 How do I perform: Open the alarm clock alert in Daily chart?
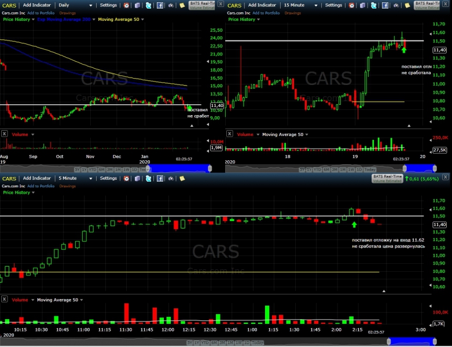pyautogui.click(x=126, y=5)
